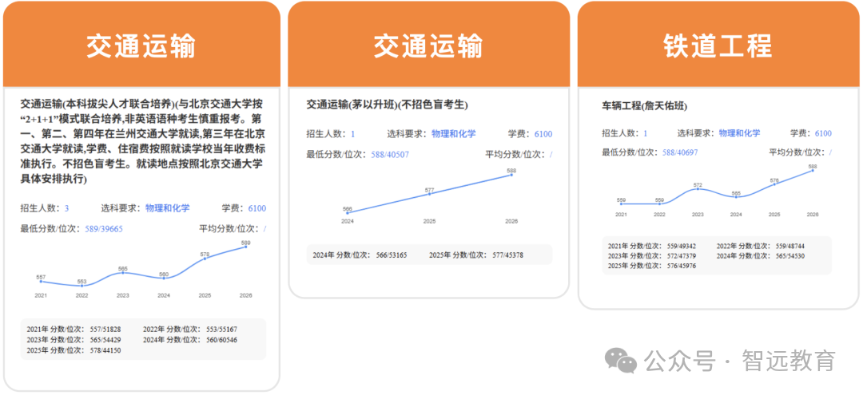Click 平均分数/位次 label in 联合培养 card
The height and width of the screenshot is (395, 863).
click(x=229, y=228)
